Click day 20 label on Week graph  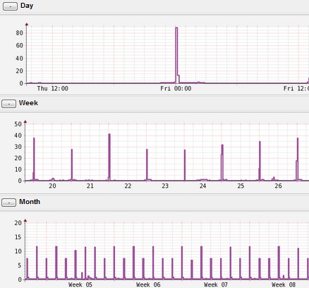pos(52,186)
